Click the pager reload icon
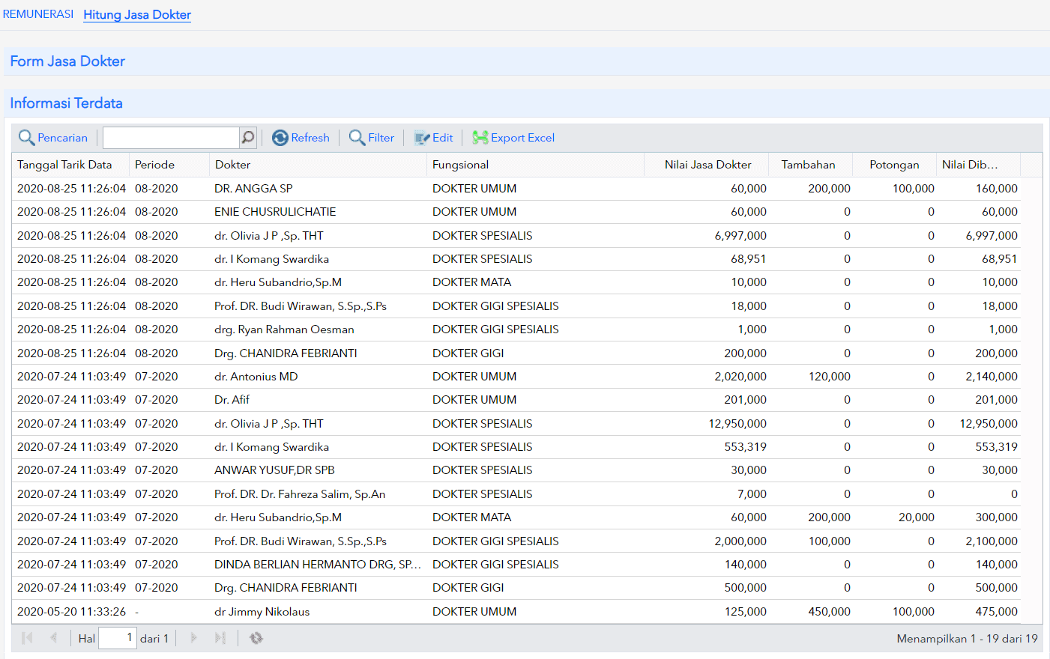This screenshot has height=659, width=1050. coord(256,638)
